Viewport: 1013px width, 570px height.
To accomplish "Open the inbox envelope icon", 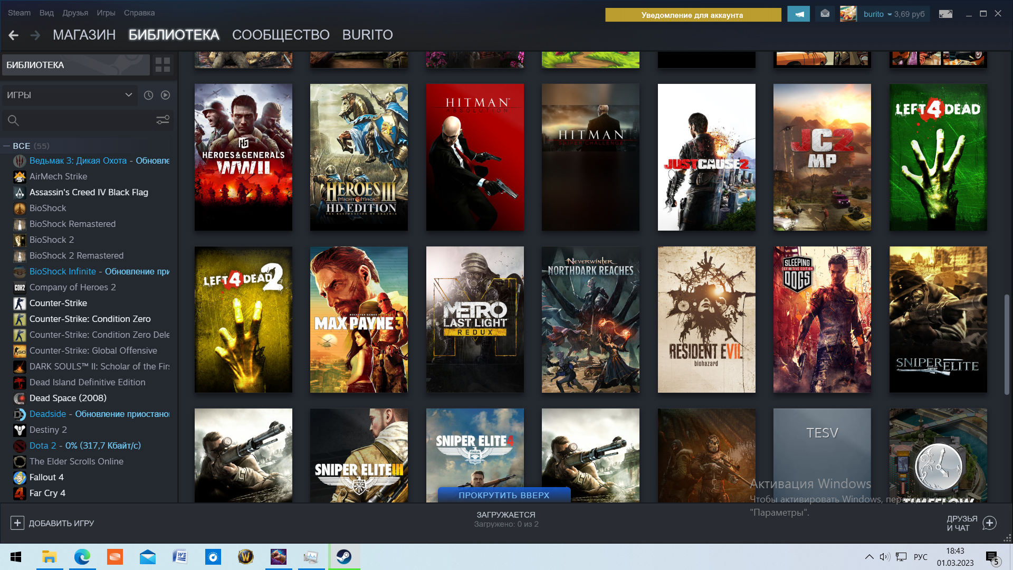I will 825,14.
